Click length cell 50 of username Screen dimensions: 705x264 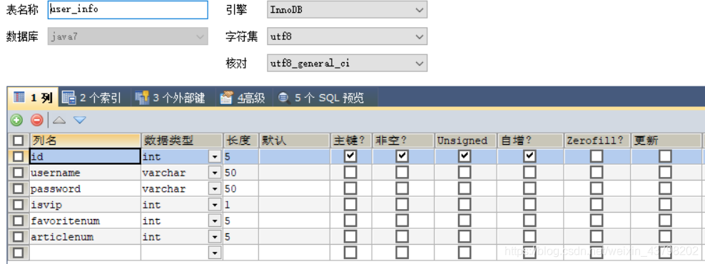241,173
